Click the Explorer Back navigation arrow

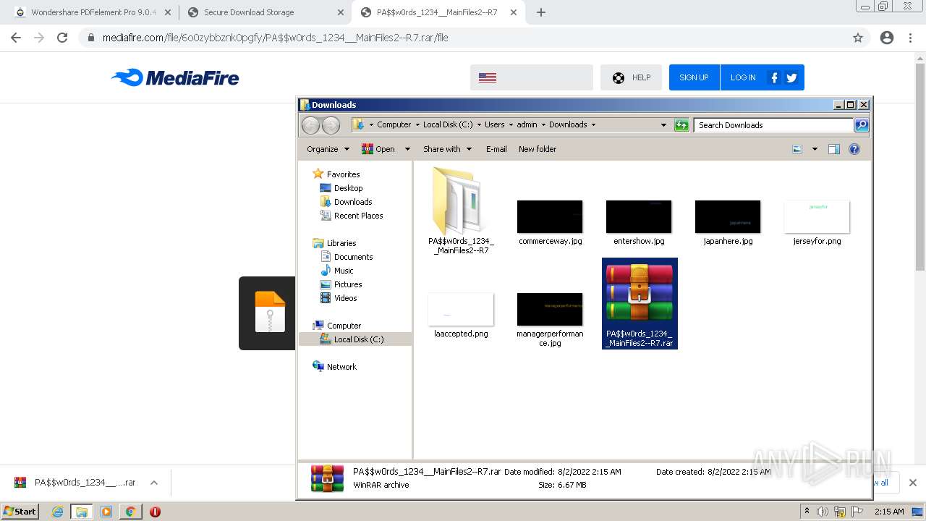point(310,124)
